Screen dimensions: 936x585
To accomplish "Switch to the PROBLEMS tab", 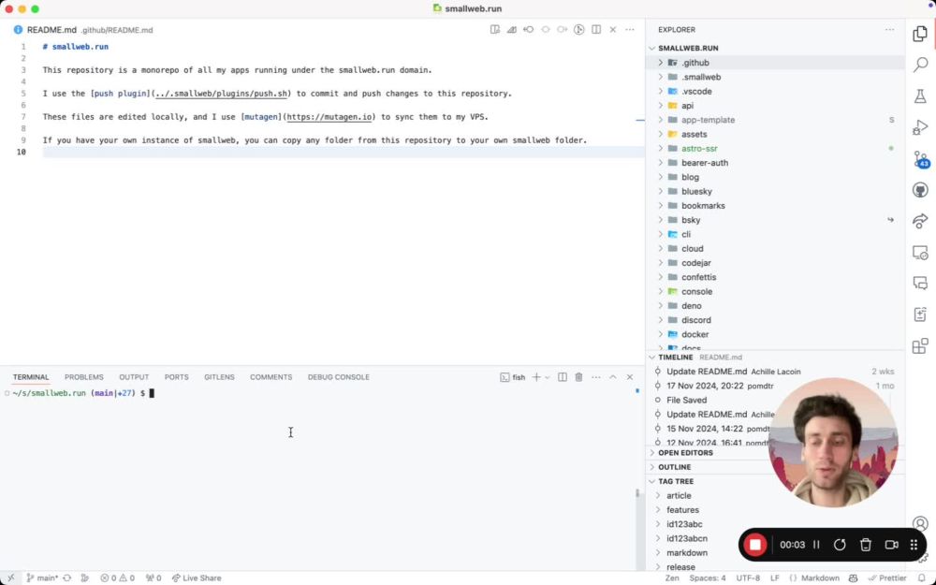I will point(84,377).
